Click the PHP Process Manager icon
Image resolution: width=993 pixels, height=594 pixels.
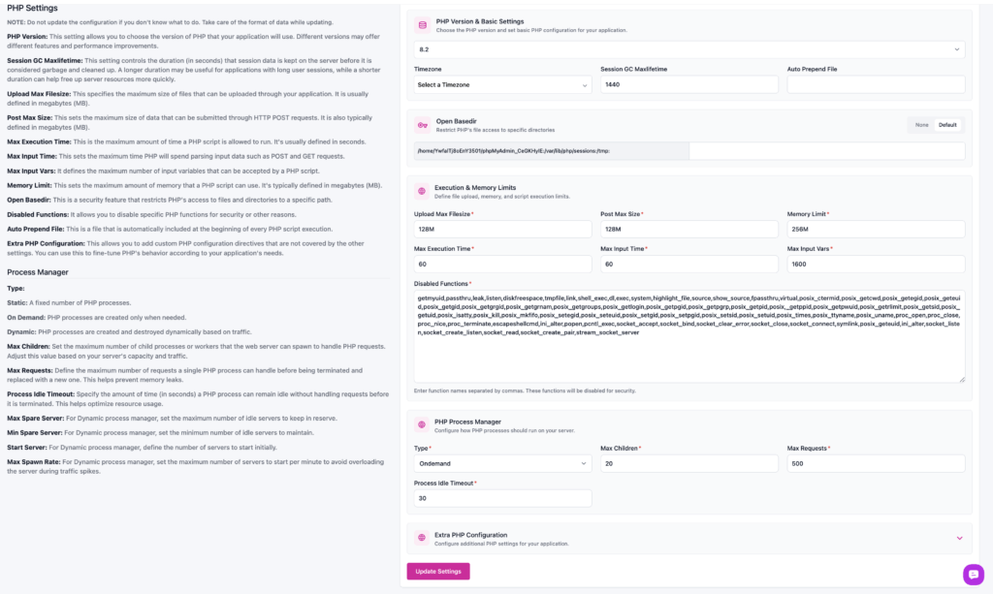[422, 426]
